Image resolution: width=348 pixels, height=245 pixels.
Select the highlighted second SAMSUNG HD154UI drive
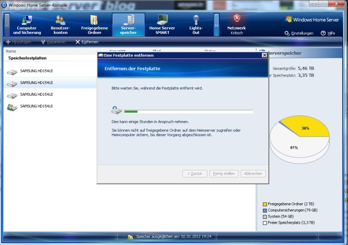[50, 83]
